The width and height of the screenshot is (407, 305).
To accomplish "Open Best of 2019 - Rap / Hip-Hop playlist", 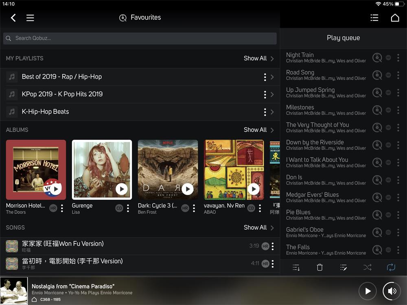I will pyautogui.click(x=61, y=76).
